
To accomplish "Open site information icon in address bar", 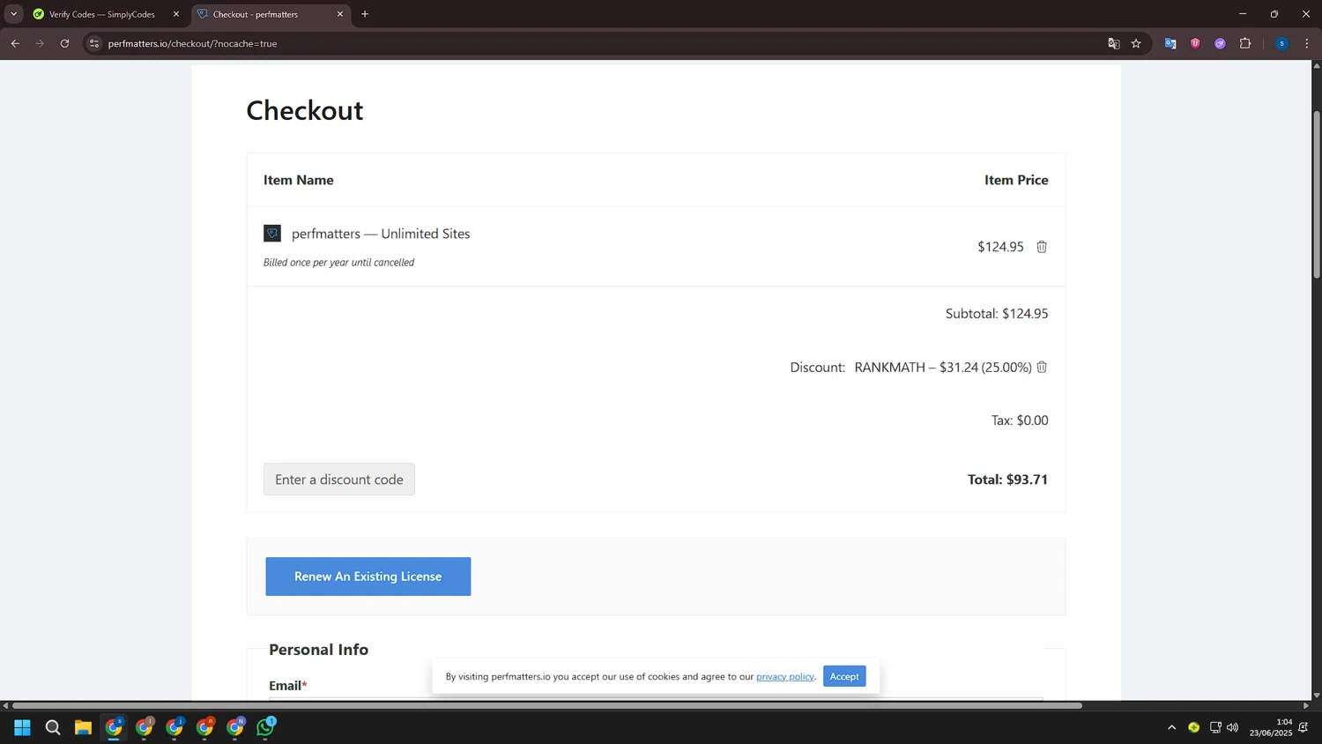I will click(x=94, y=43).
